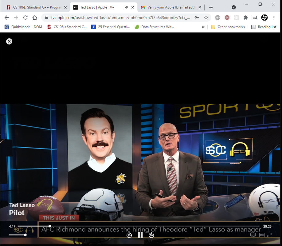Viewport: 282px width, 246px height.
Task: Open the red play-button extension
Action: pos(227,18)
